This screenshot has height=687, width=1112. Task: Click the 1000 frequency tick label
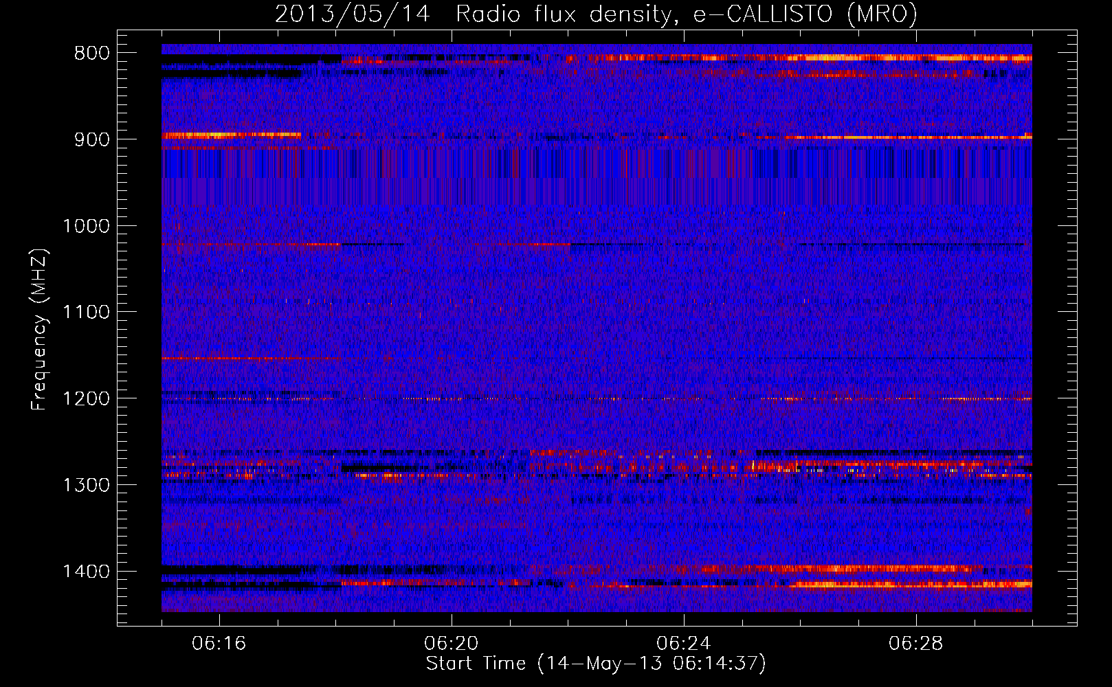click(86, 226)
